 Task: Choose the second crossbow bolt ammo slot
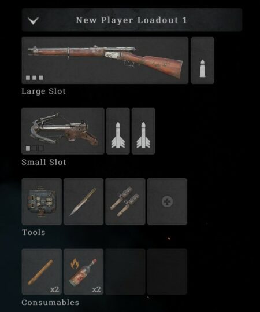[x=143, y=131]
